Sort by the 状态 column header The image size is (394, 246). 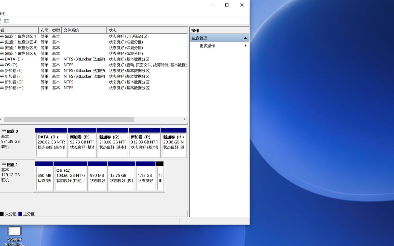point(147,30)
